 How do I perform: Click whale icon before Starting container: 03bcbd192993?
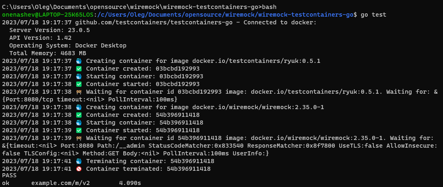click(x=79, y=76)
